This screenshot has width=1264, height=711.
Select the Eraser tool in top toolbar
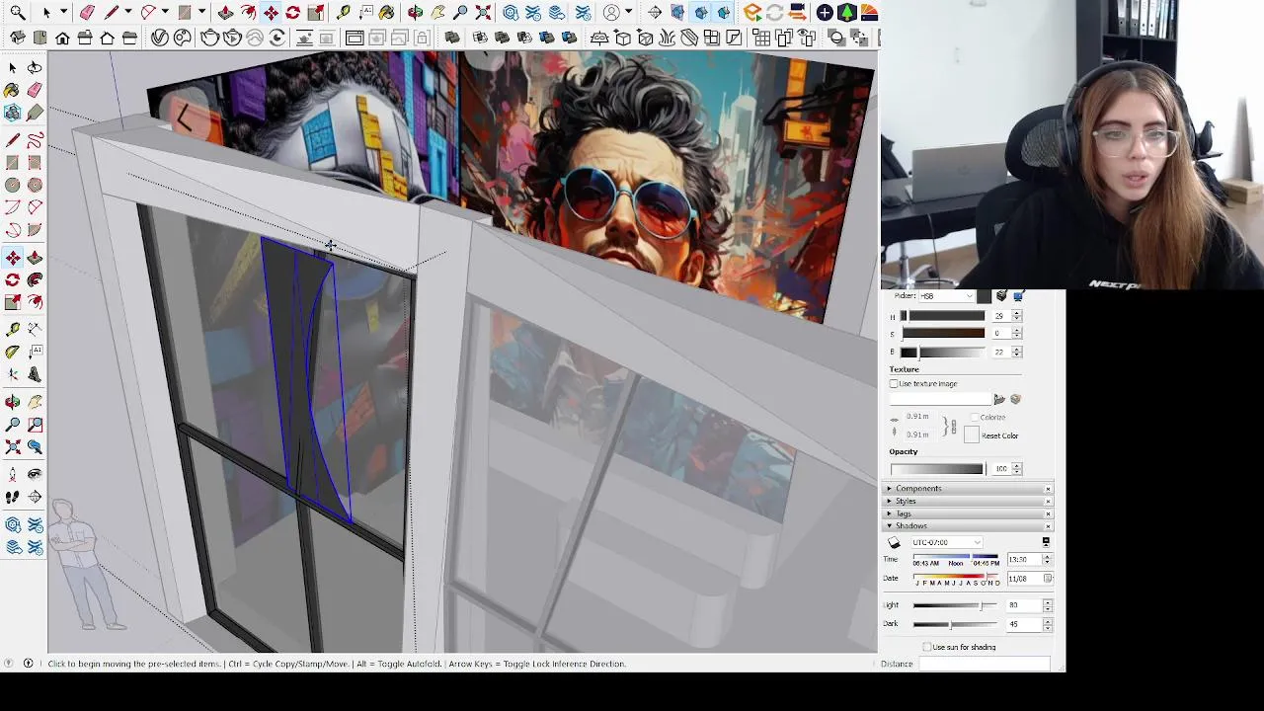coord(87,13)
